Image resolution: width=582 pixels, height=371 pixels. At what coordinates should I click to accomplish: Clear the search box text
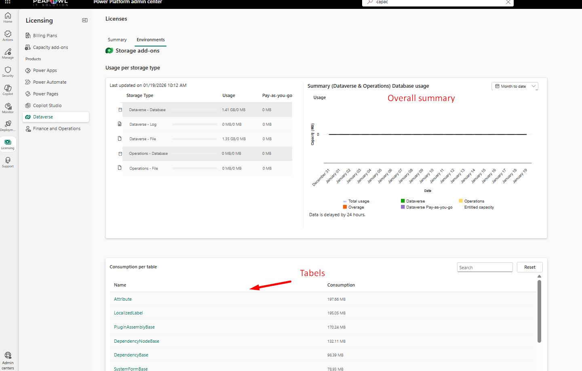coord(508,2)
